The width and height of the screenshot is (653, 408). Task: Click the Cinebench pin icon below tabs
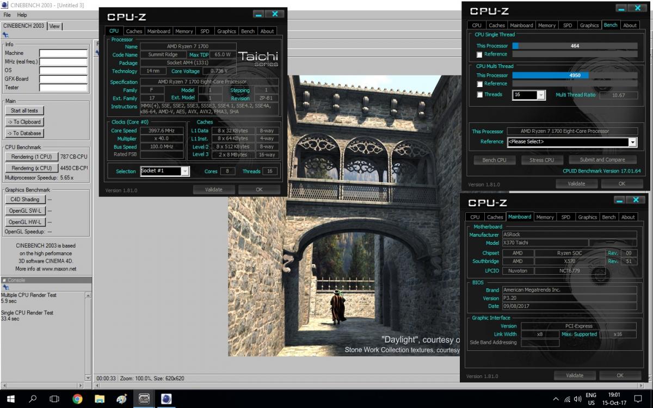(x=5, y=35)
